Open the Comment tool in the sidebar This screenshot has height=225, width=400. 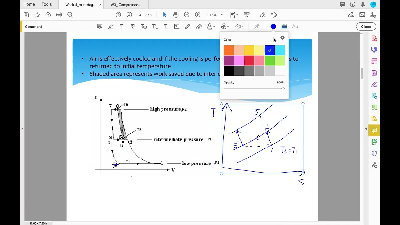[374, 130]
